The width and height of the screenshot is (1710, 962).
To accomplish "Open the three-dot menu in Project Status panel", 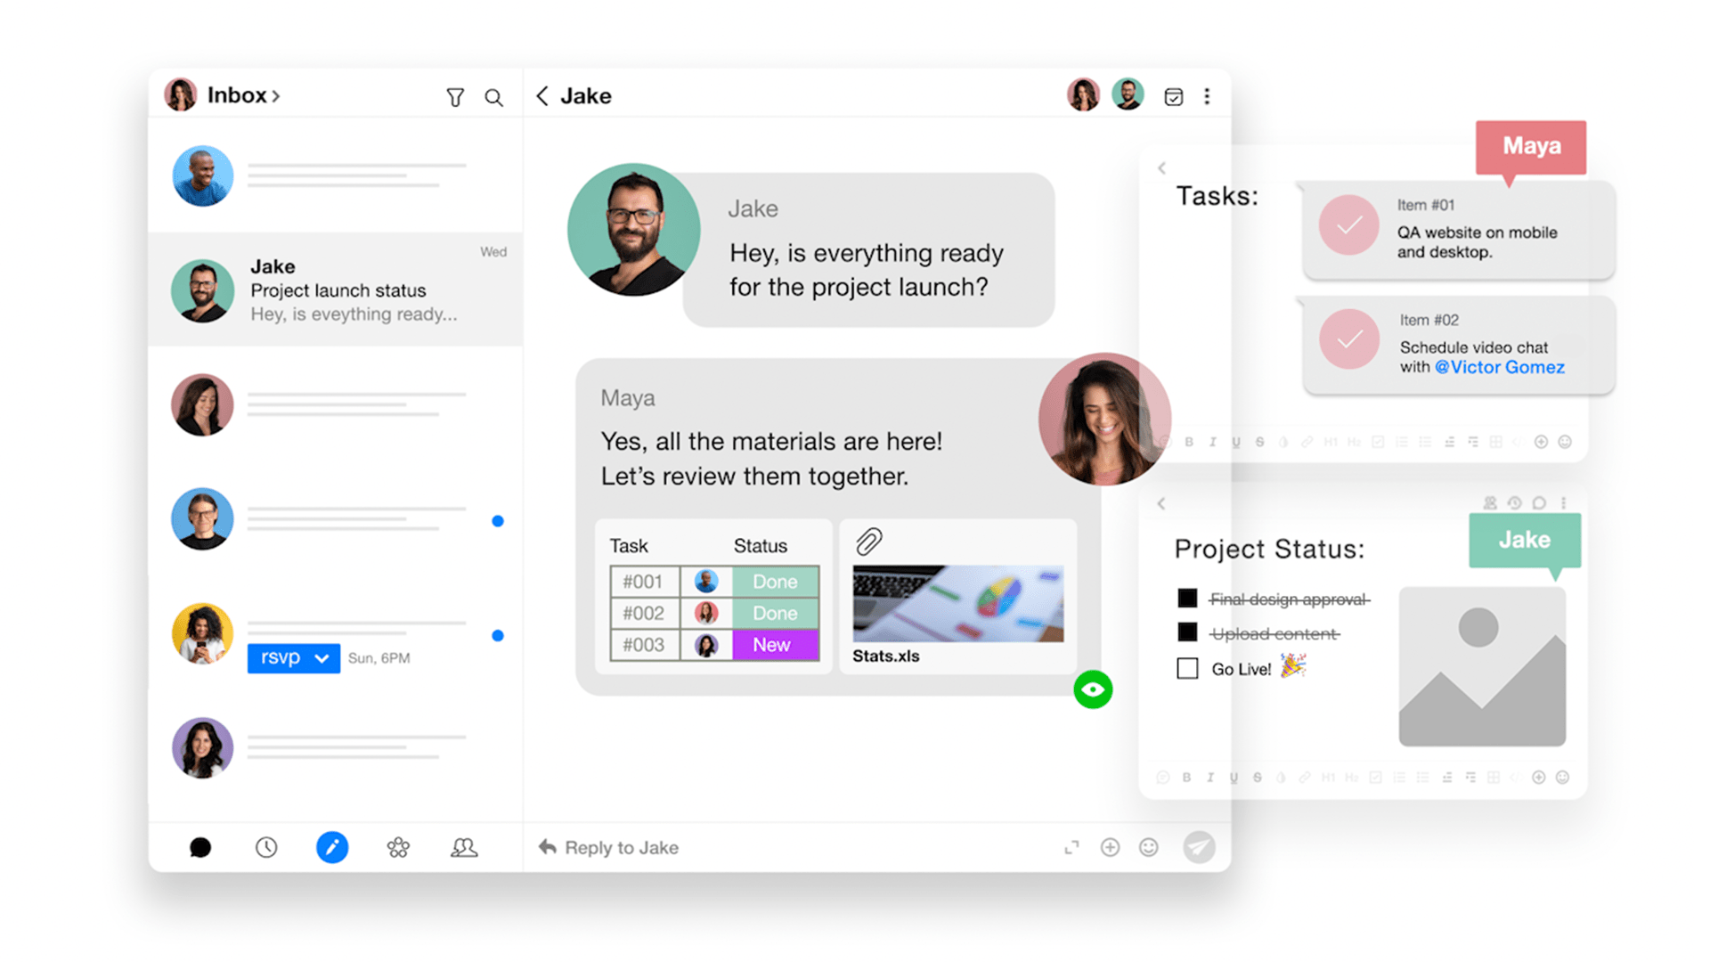I will (x=1563, y=503).
